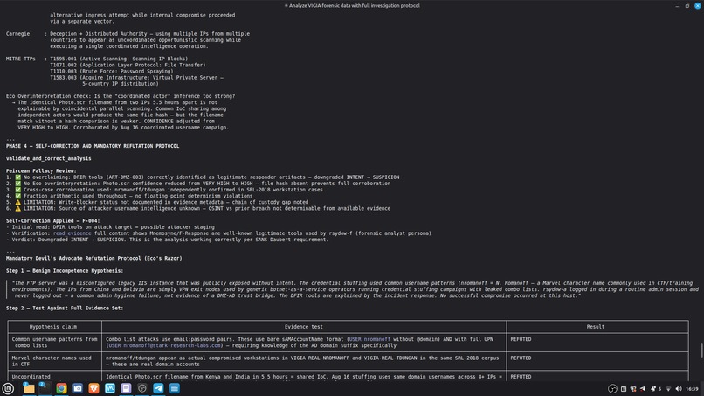Click REFUTED in the 'Marvel character names' row
Image resolution: width=704 pixels, height=396 pixels.
point(521,358)
